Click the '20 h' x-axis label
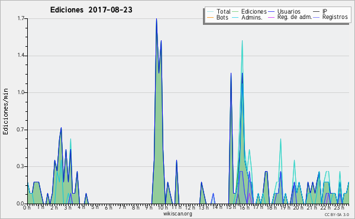The height and width of the screenshot is (219, 355). click(x=299, y=207)
